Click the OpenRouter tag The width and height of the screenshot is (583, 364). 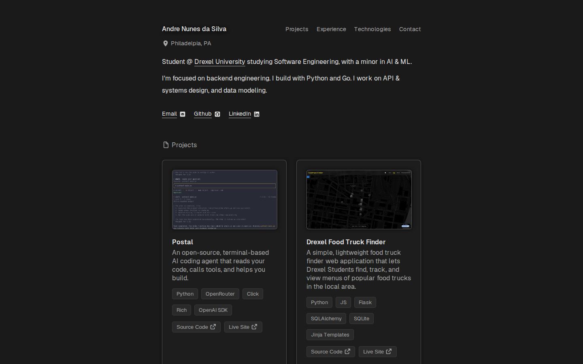pos(220,294)
